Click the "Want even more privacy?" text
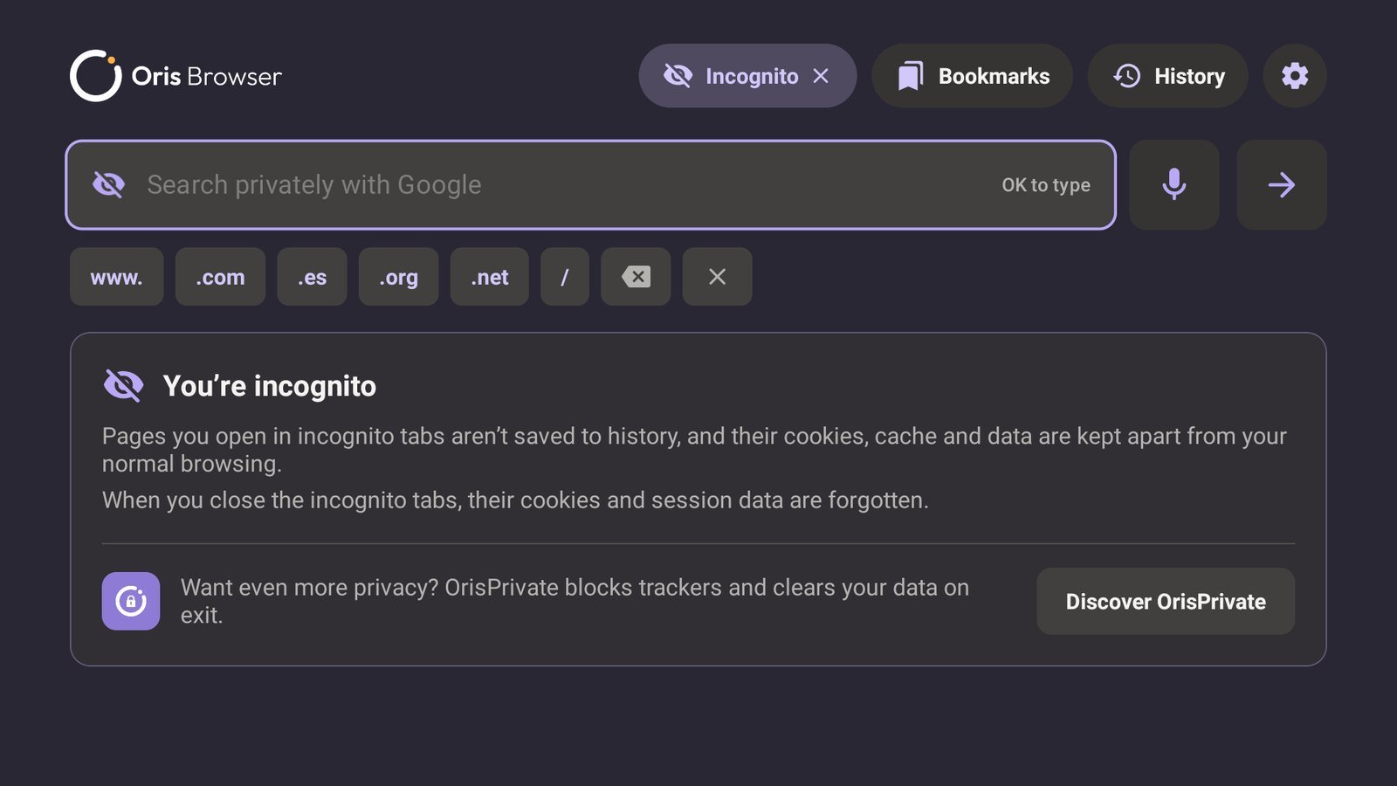Viewport: 1397px width, 786px height. [310, 588]
